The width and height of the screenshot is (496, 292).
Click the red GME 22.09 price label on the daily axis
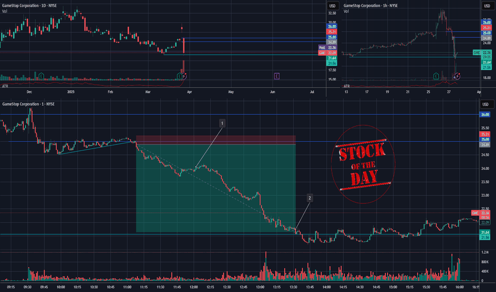point(327,53)
